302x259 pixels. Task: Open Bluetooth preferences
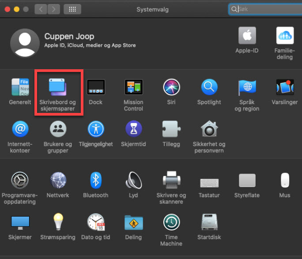95,180
